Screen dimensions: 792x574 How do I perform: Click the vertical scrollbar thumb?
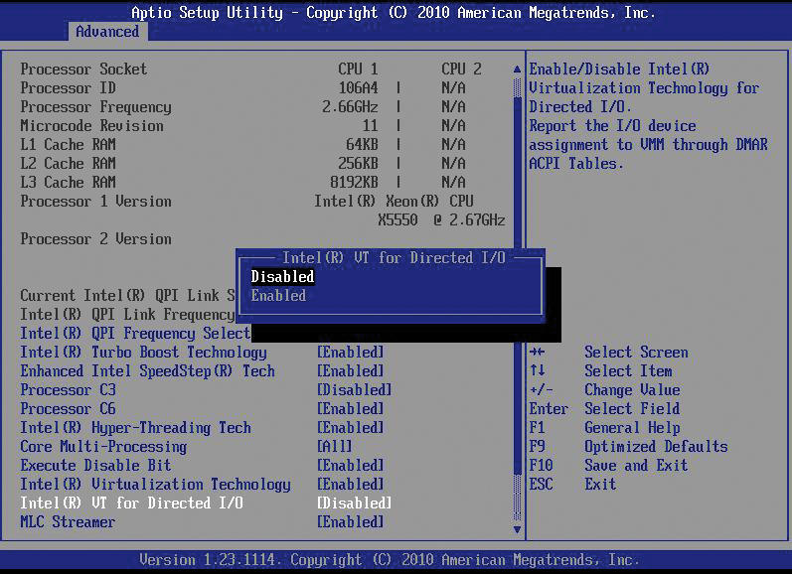tap(517, 285)
